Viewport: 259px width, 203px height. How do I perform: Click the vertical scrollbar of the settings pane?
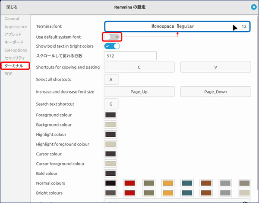click(x=258, y=103)
